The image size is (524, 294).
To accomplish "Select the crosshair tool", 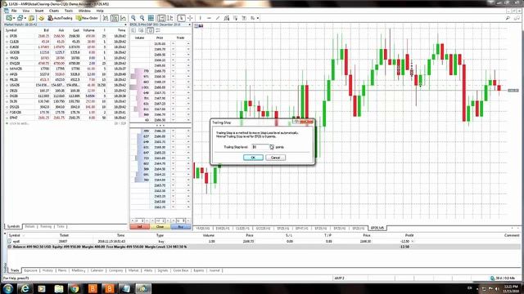I will pos(190,18).
